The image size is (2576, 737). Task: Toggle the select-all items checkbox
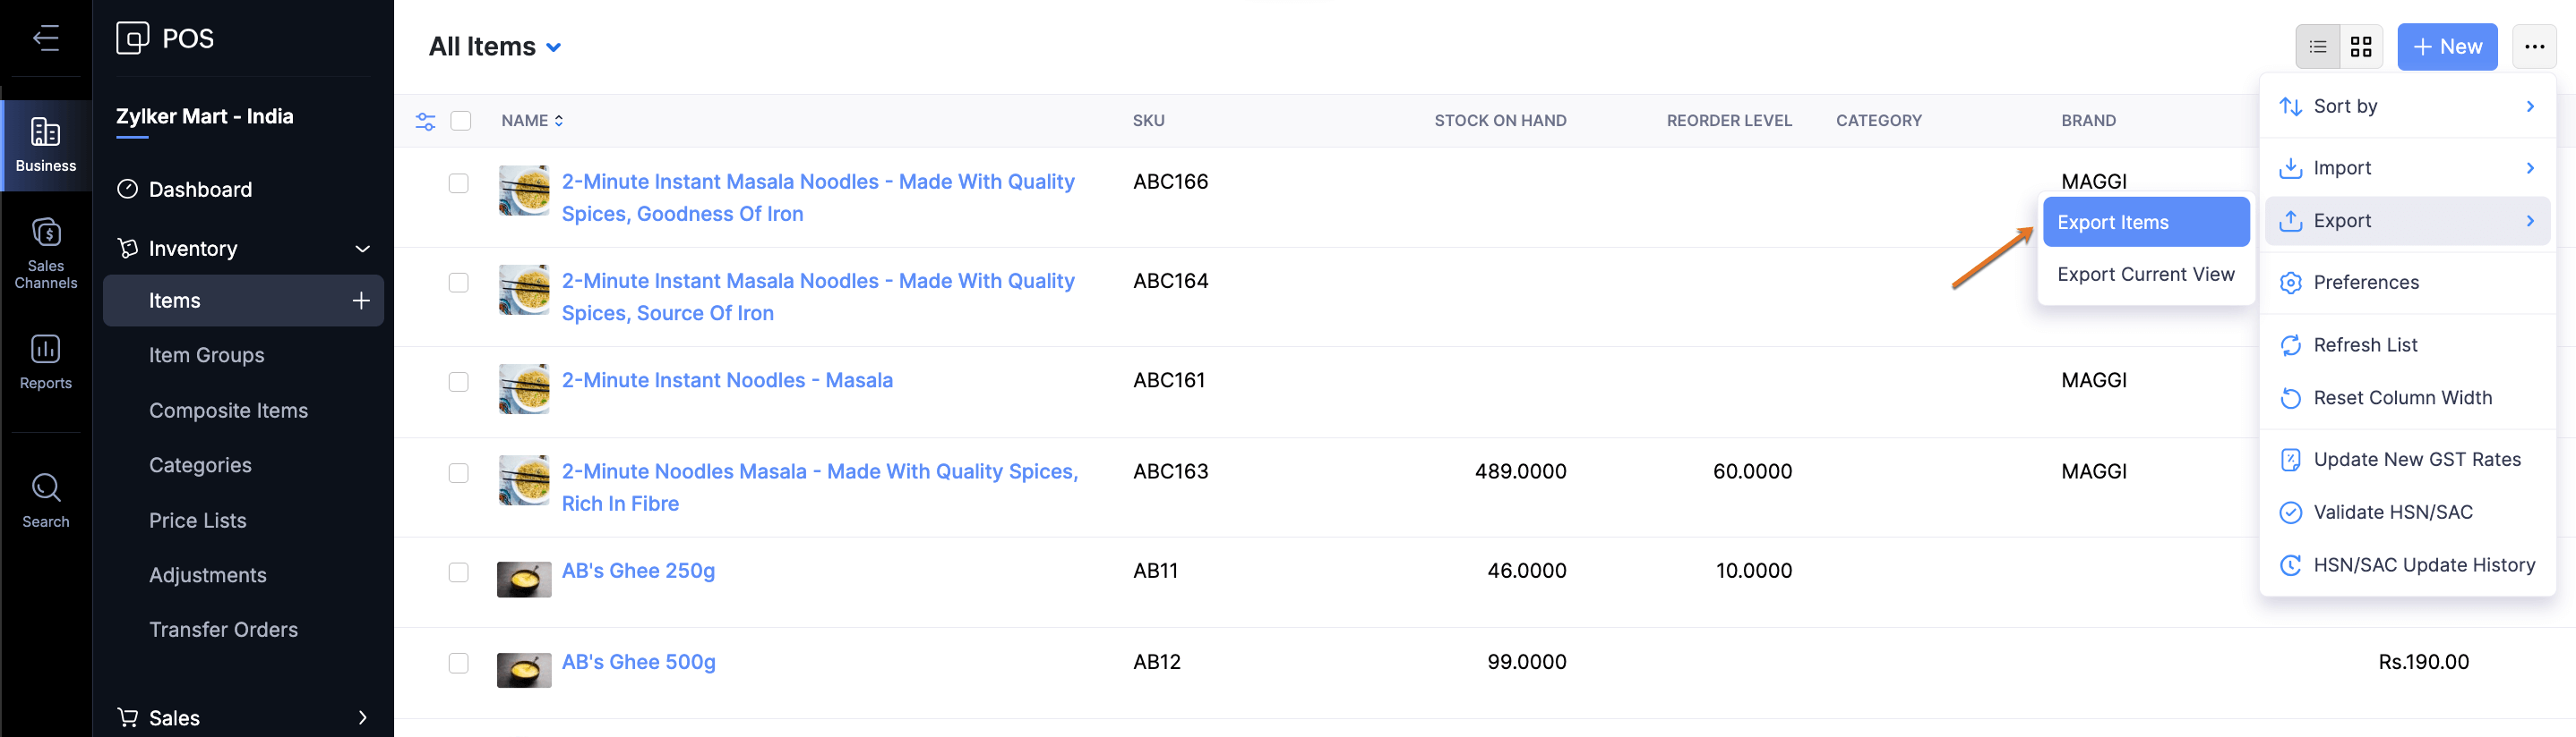tap(461, 121)
